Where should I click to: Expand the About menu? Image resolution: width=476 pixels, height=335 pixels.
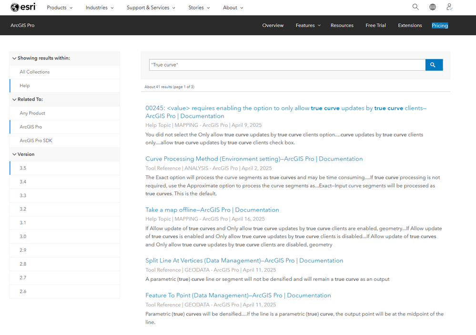(233, 8)
